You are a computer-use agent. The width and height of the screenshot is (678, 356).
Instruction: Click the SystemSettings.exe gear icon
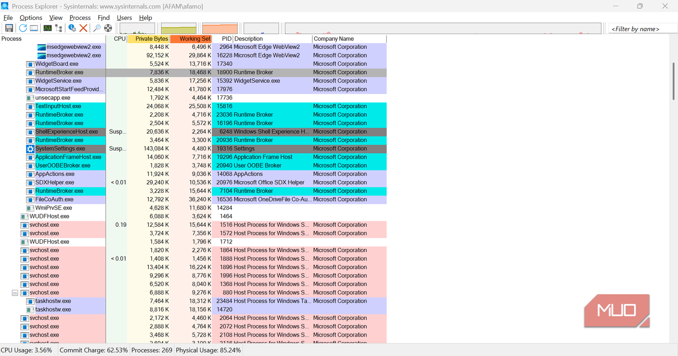tap(30, 149)
